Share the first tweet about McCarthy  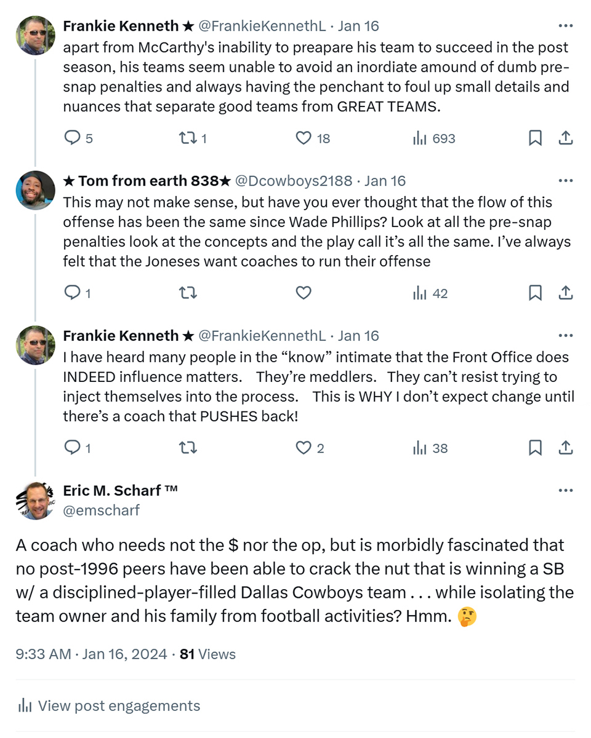pos(566,138)
